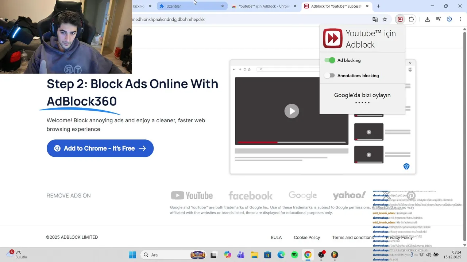
Task: Click the REMOVE ADS ON label
Action: point(69,195)
